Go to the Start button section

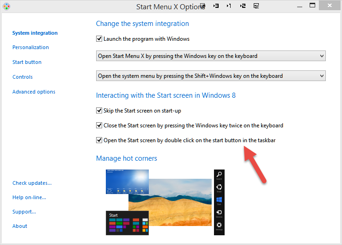click(27, 62)
